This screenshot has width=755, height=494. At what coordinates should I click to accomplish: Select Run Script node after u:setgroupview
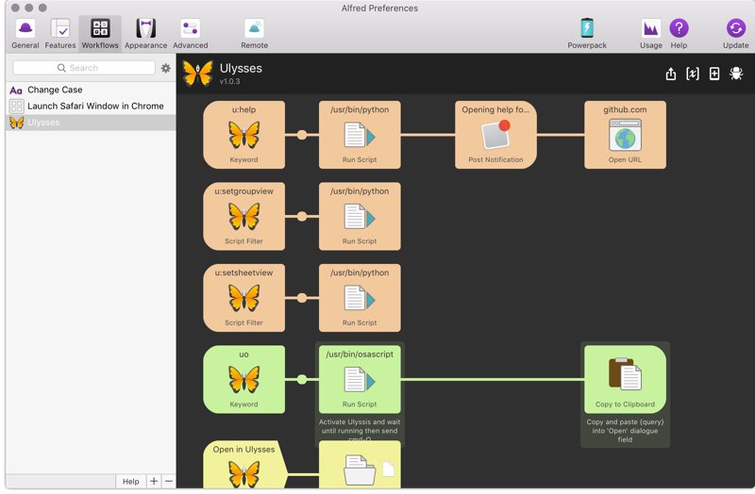[360, 216]
